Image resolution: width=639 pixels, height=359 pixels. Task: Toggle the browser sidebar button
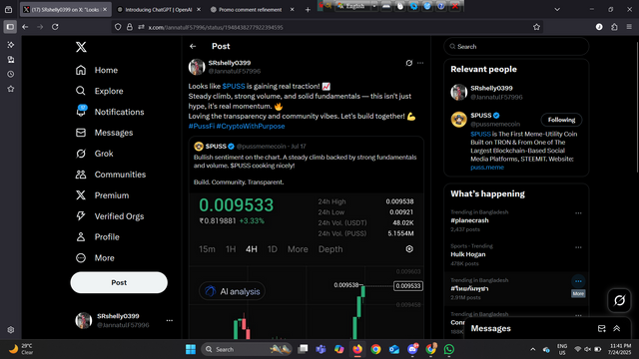[x=10, y=27]
